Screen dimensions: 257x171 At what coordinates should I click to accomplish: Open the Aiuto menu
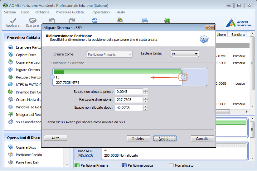(x=121, y=12)
